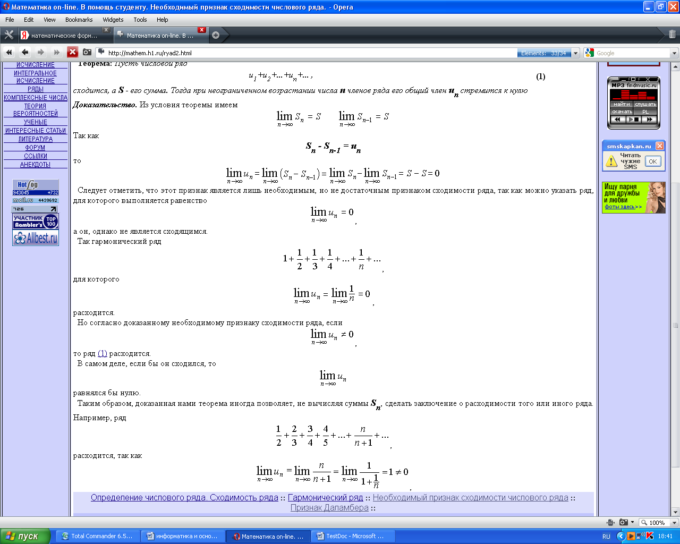
Task: Open the Tools menu
Action: click(x=140, y=20)
